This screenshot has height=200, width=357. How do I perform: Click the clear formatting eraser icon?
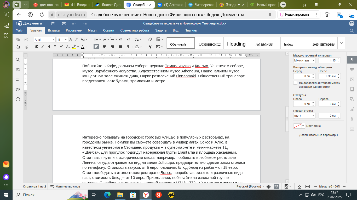(150, 40)
